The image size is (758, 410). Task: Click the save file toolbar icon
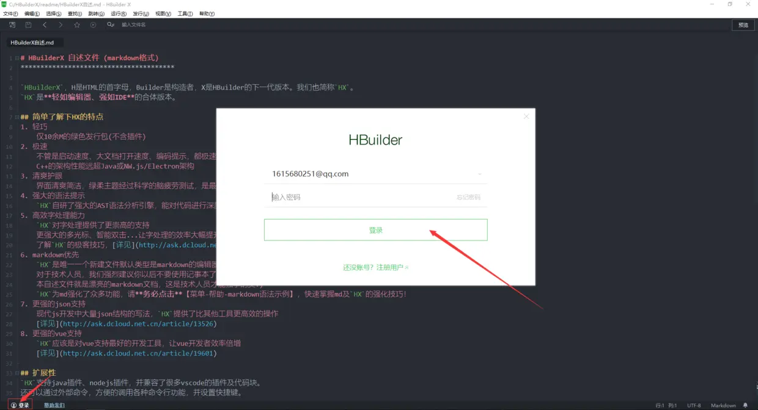[x=28, y=25]
